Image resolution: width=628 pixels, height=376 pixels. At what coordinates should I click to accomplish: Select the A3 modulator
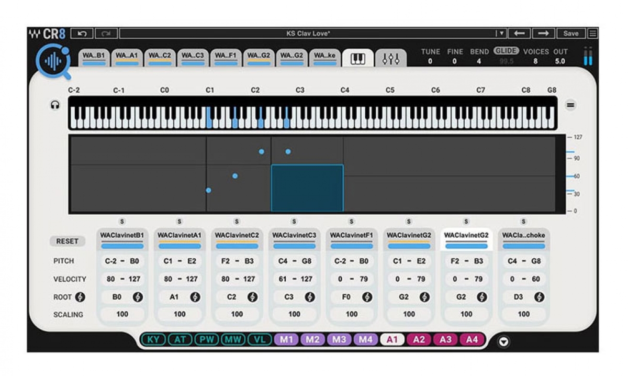point(445,339)
